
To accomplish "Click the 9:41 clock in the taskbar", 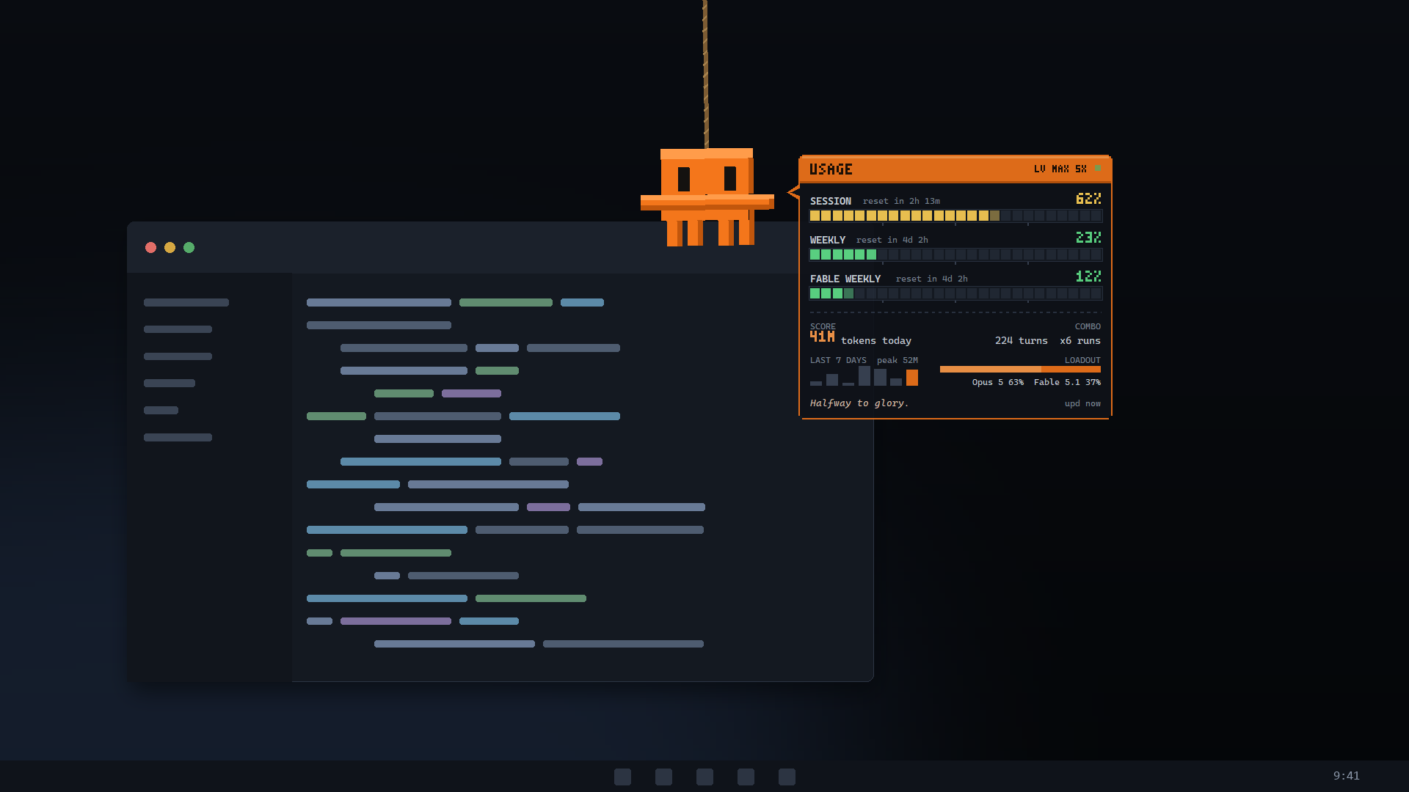I will click(x=1346, y=776).
